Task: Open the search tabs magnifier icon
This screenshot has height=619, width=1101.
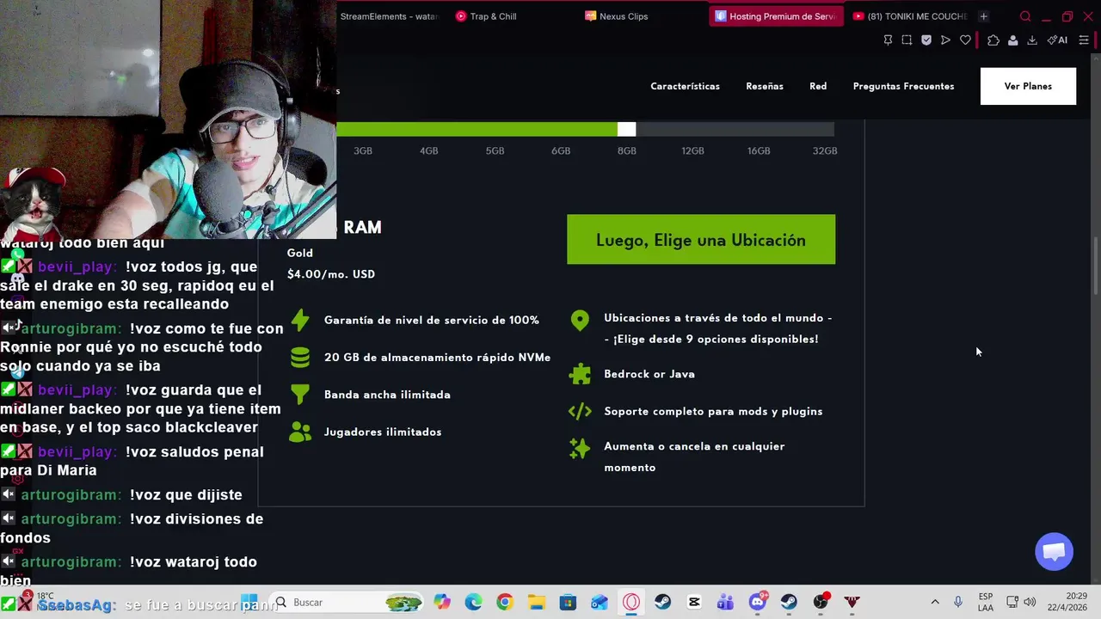Action: [1025, 16]
